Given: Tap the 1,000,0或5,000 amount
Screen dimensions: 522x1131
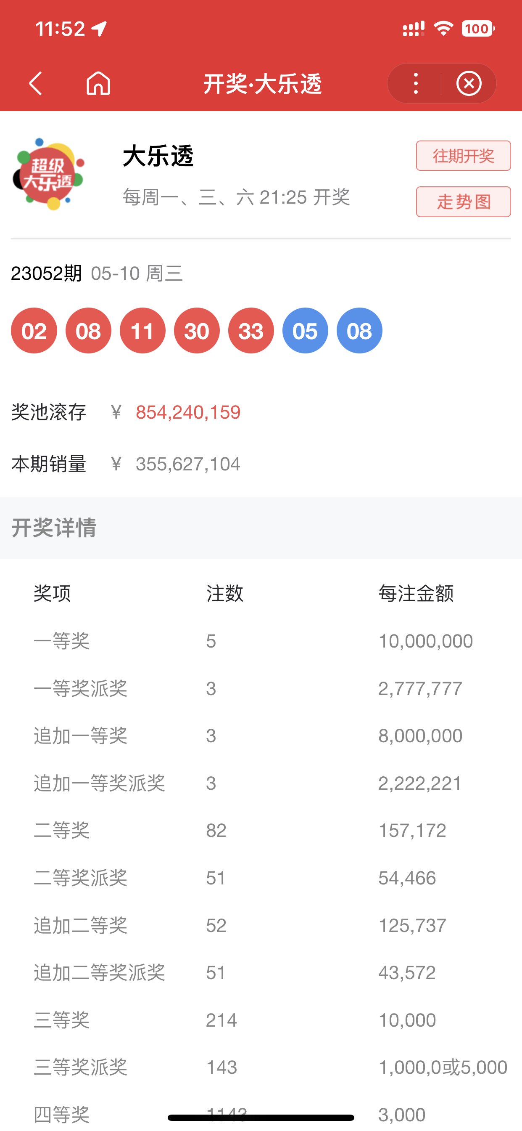Looking at the screenshot, I should click(x=443, y=1067).
